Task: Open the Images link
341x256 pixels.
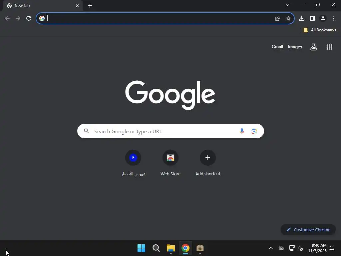Action: [295, 47]
